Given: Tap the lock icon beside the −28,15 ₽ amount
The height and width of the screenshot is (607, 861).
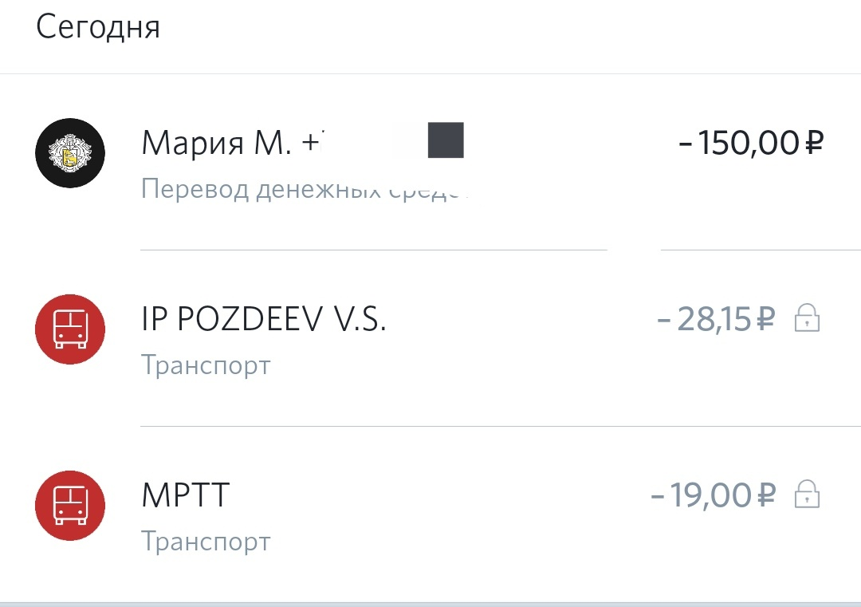Looking at the screenshot, I should click(x=807, y=318).
